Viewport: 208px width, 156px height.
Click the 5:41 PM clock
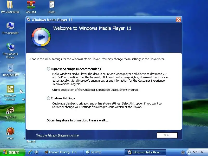(x=198, y=152)
